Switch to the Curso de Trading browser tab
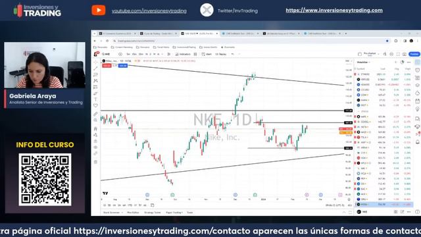Image resolution: width=421 pixels, height=237 pixels. [158, 34]
